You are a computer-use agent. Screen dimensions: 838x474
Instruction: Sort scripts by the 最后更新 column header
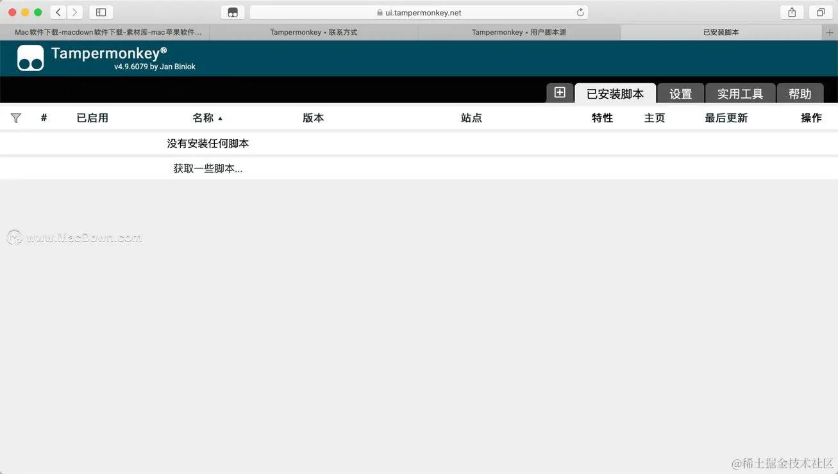726,118
